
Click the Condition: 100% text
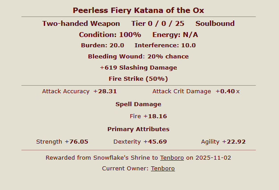click(110, 35)
